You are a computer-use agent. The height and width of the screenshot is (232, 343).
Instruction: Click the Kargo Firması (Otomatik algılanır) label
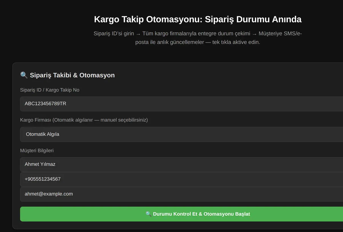(x=84, y=120)
